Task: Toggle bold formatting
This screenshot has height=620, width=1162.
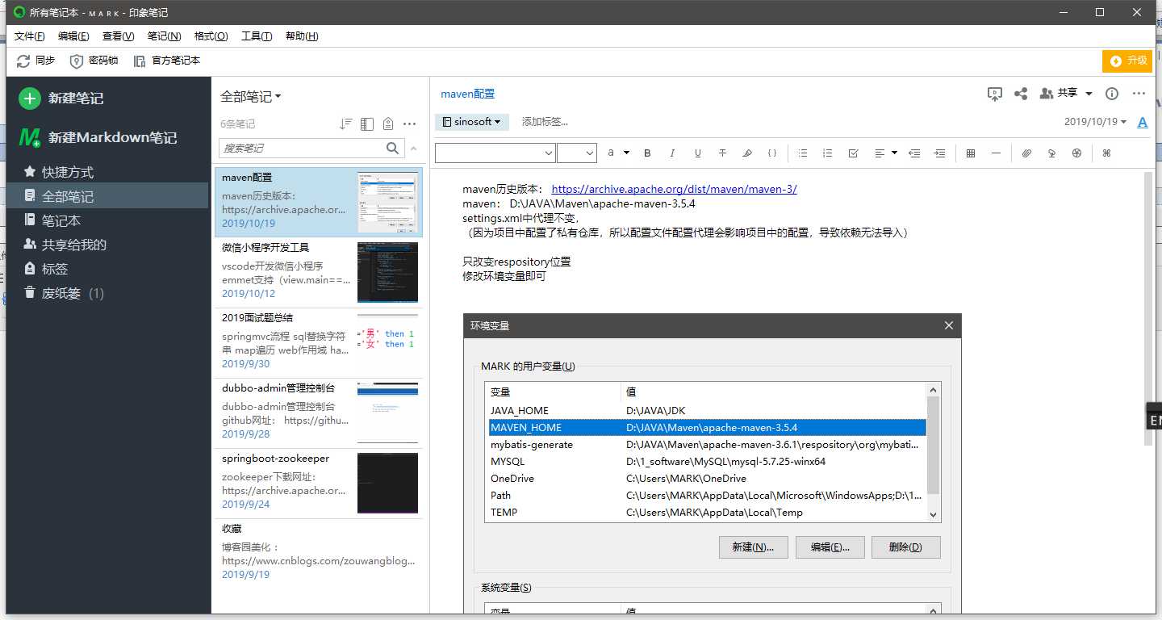Action: 647,153
